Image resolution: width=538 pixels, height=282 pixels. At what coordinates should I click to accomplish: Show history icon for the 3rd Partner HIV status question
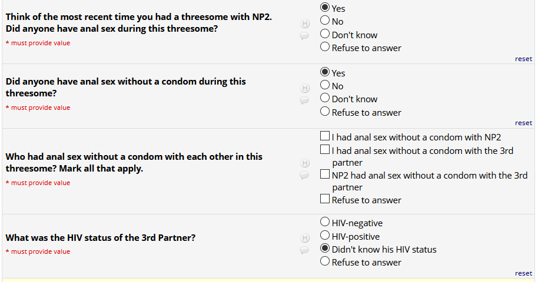(x=305, y=238)
